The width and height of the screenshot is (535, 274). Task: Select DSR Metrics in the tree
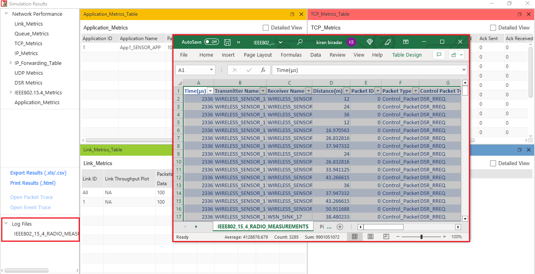tap(28, 83)
